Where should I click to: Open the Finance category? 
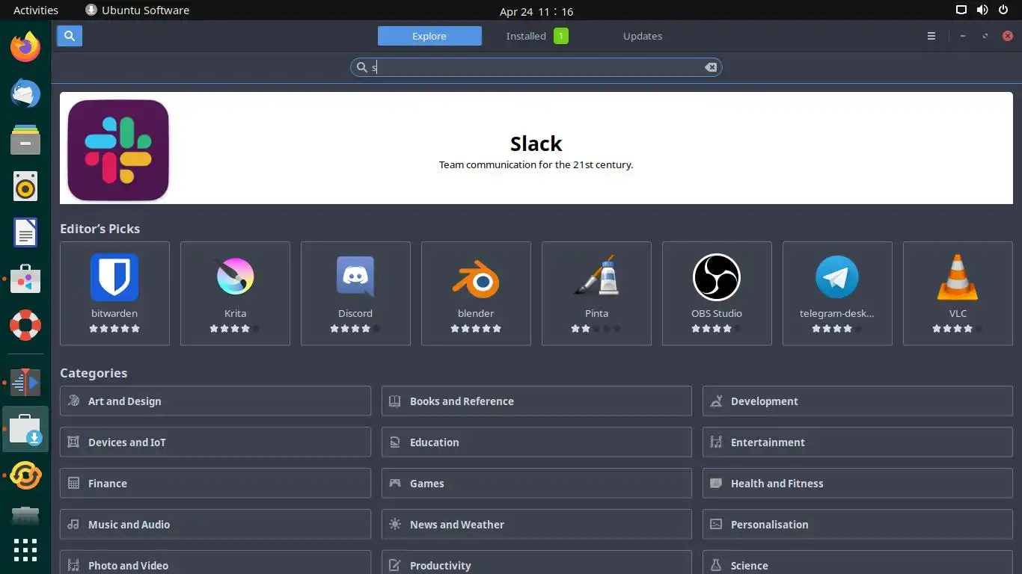[215, 483]
